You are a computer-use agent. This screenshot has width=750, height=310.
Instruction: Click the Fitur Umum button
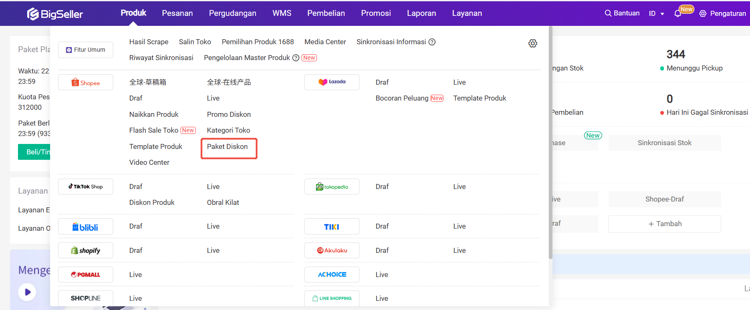pos(86,50)
